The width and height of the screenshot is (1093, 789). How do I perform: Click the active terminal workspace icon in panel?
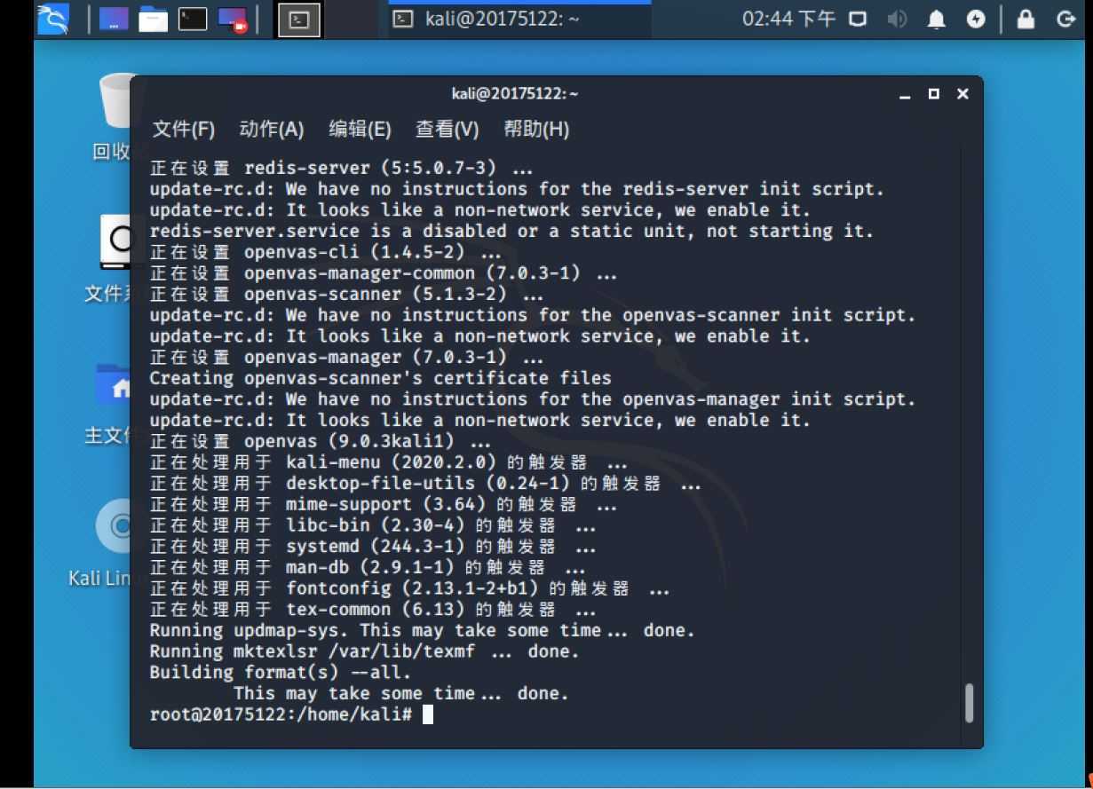coord(299,20)
